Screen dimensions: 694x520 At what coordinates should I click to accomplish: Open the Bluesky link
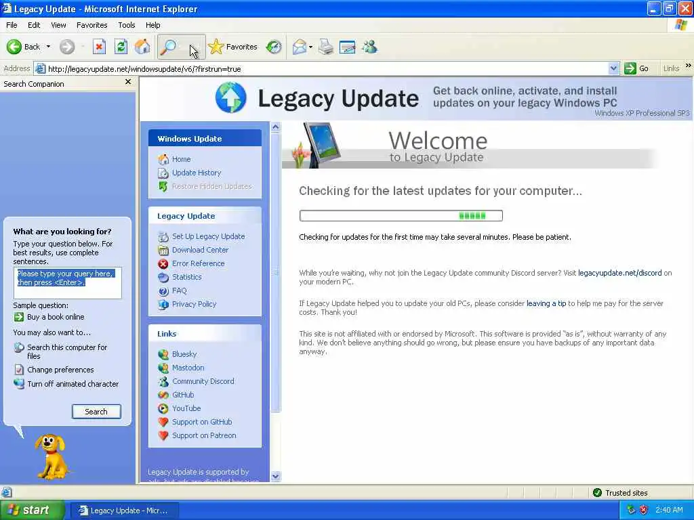pos(178,354)
